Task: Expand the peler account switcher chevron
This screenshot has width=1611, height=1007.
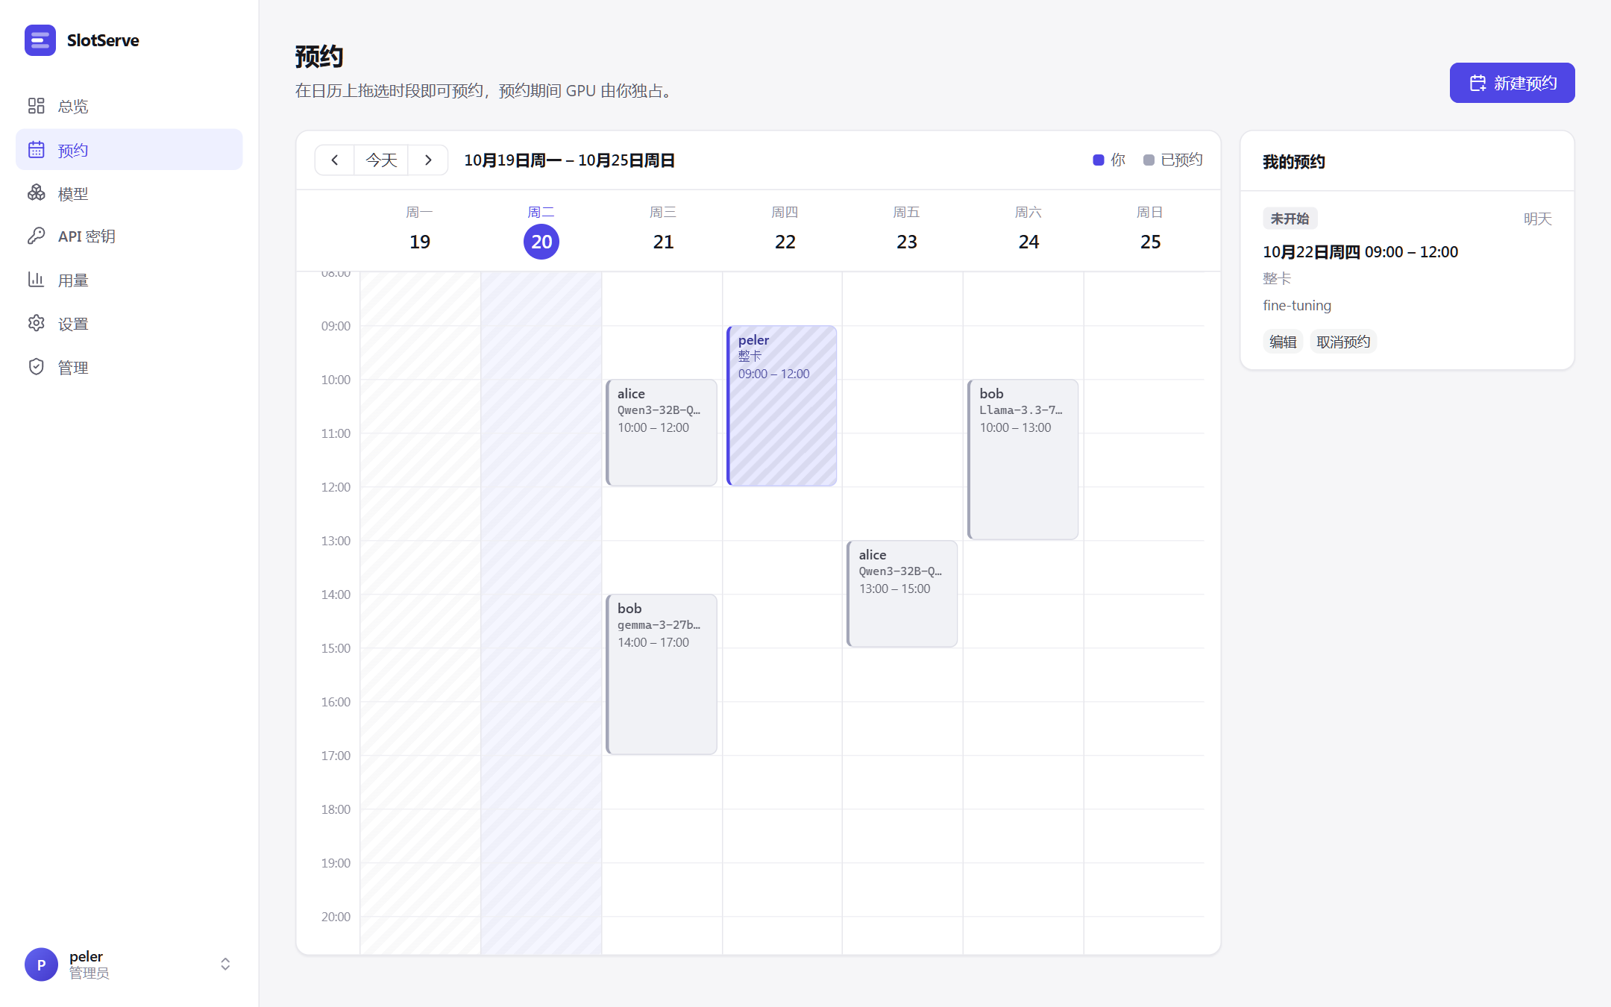Action: tap(225, 964)
